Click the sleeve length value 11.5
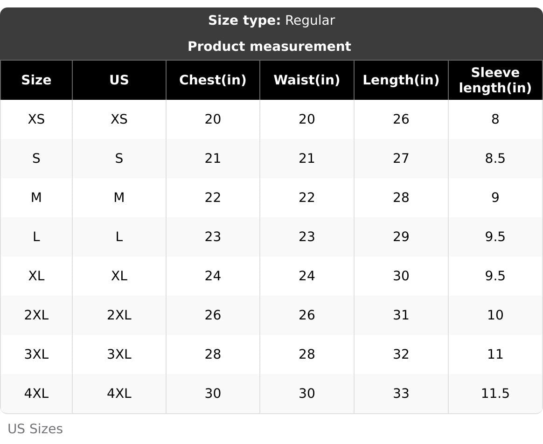Viewport: 543px width, 444px height. point(495,394)
